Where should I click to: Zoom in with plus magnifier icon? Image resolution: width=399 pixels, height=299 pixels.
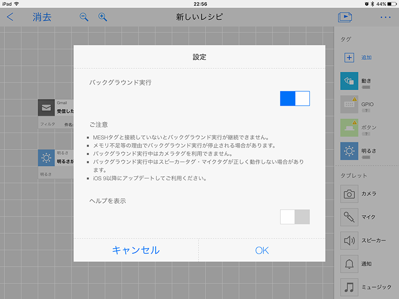coord(103,17)
